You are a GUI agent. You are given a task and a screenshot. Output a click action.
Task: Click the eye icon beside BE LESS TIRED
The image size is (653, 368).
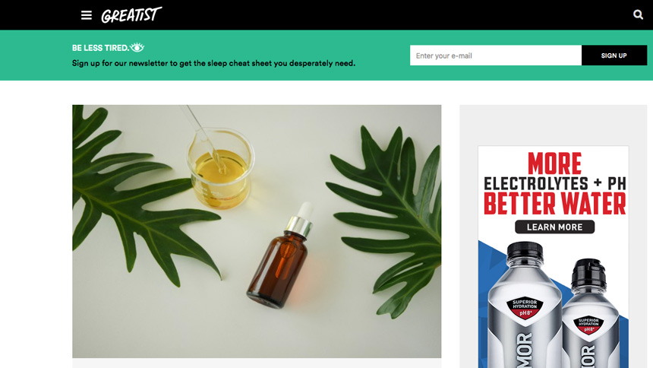(x=137, y=48)
